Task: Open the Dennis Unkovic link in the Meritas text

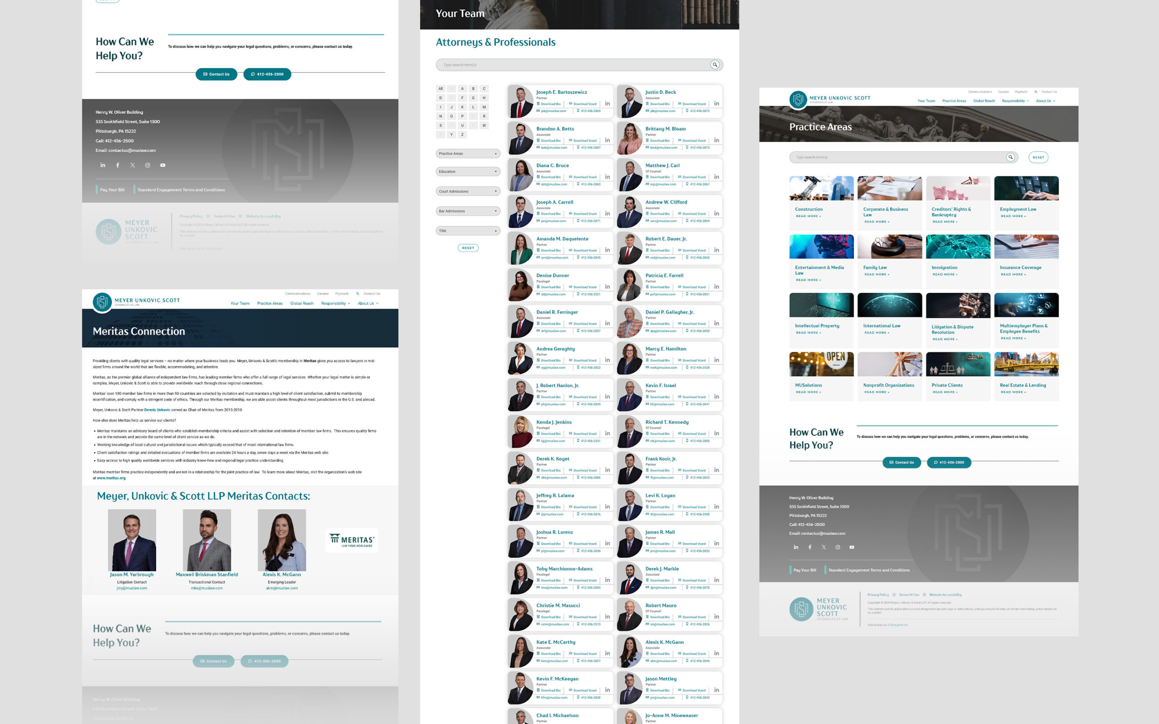Action: (157, 410)
